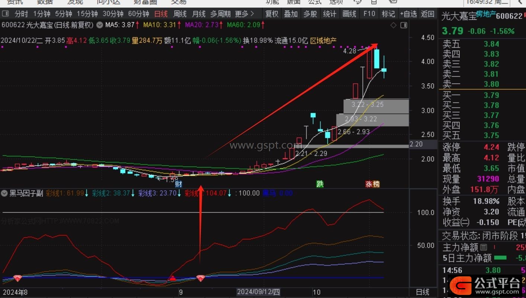Click the 2024/09/12/四 date marker

click(x=259, y=292)
